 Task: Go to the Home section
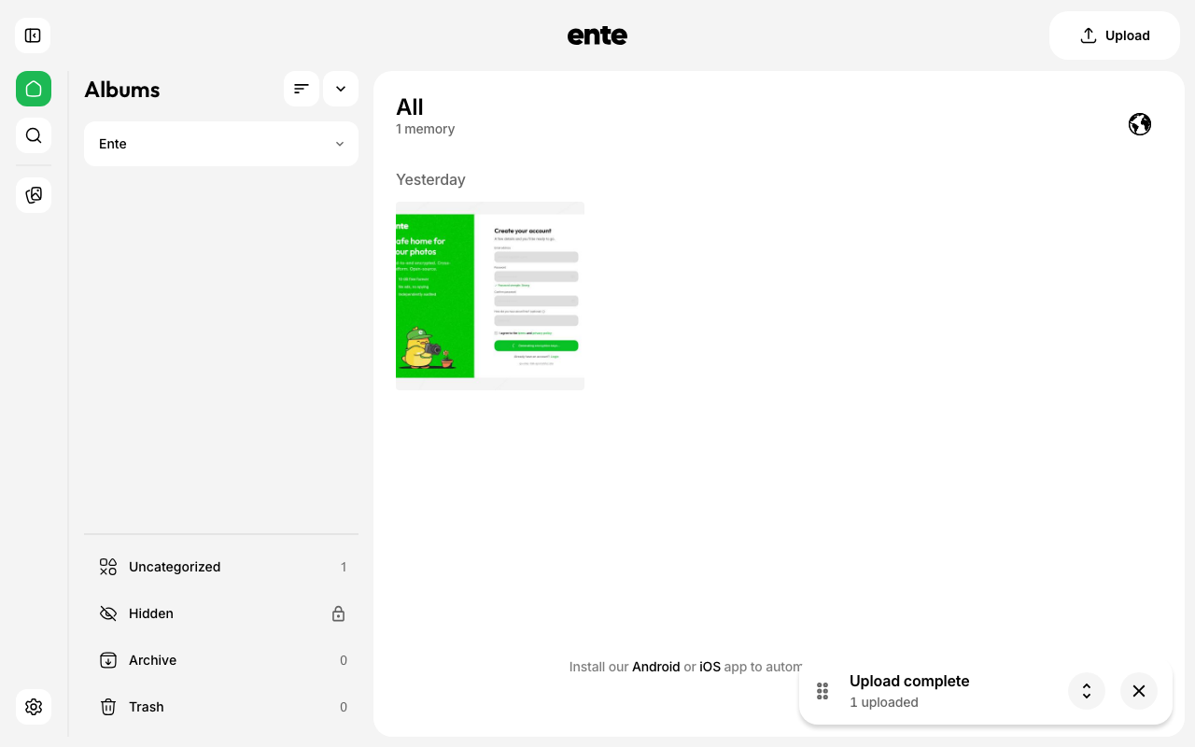pyautogui.click(x=34, y=89)
